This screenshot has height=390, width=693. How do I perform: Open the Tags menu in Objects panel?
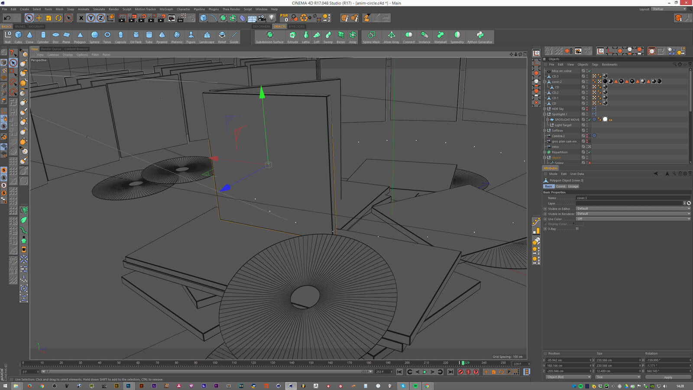click(x=595, y=65)
